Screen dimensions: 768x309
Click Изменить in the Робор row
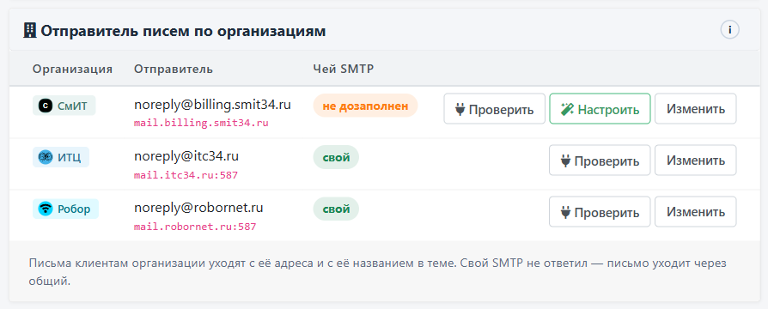pos(696,211)
